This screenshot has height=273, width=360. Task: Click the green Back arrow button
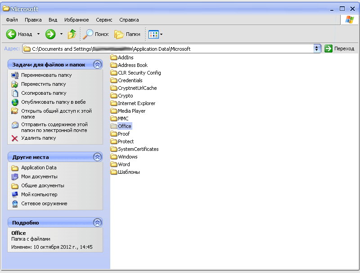(x=11, y=34)
